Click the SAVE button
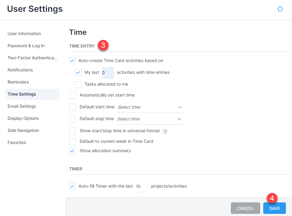292x216 pixels. click(x=274, y=208)
